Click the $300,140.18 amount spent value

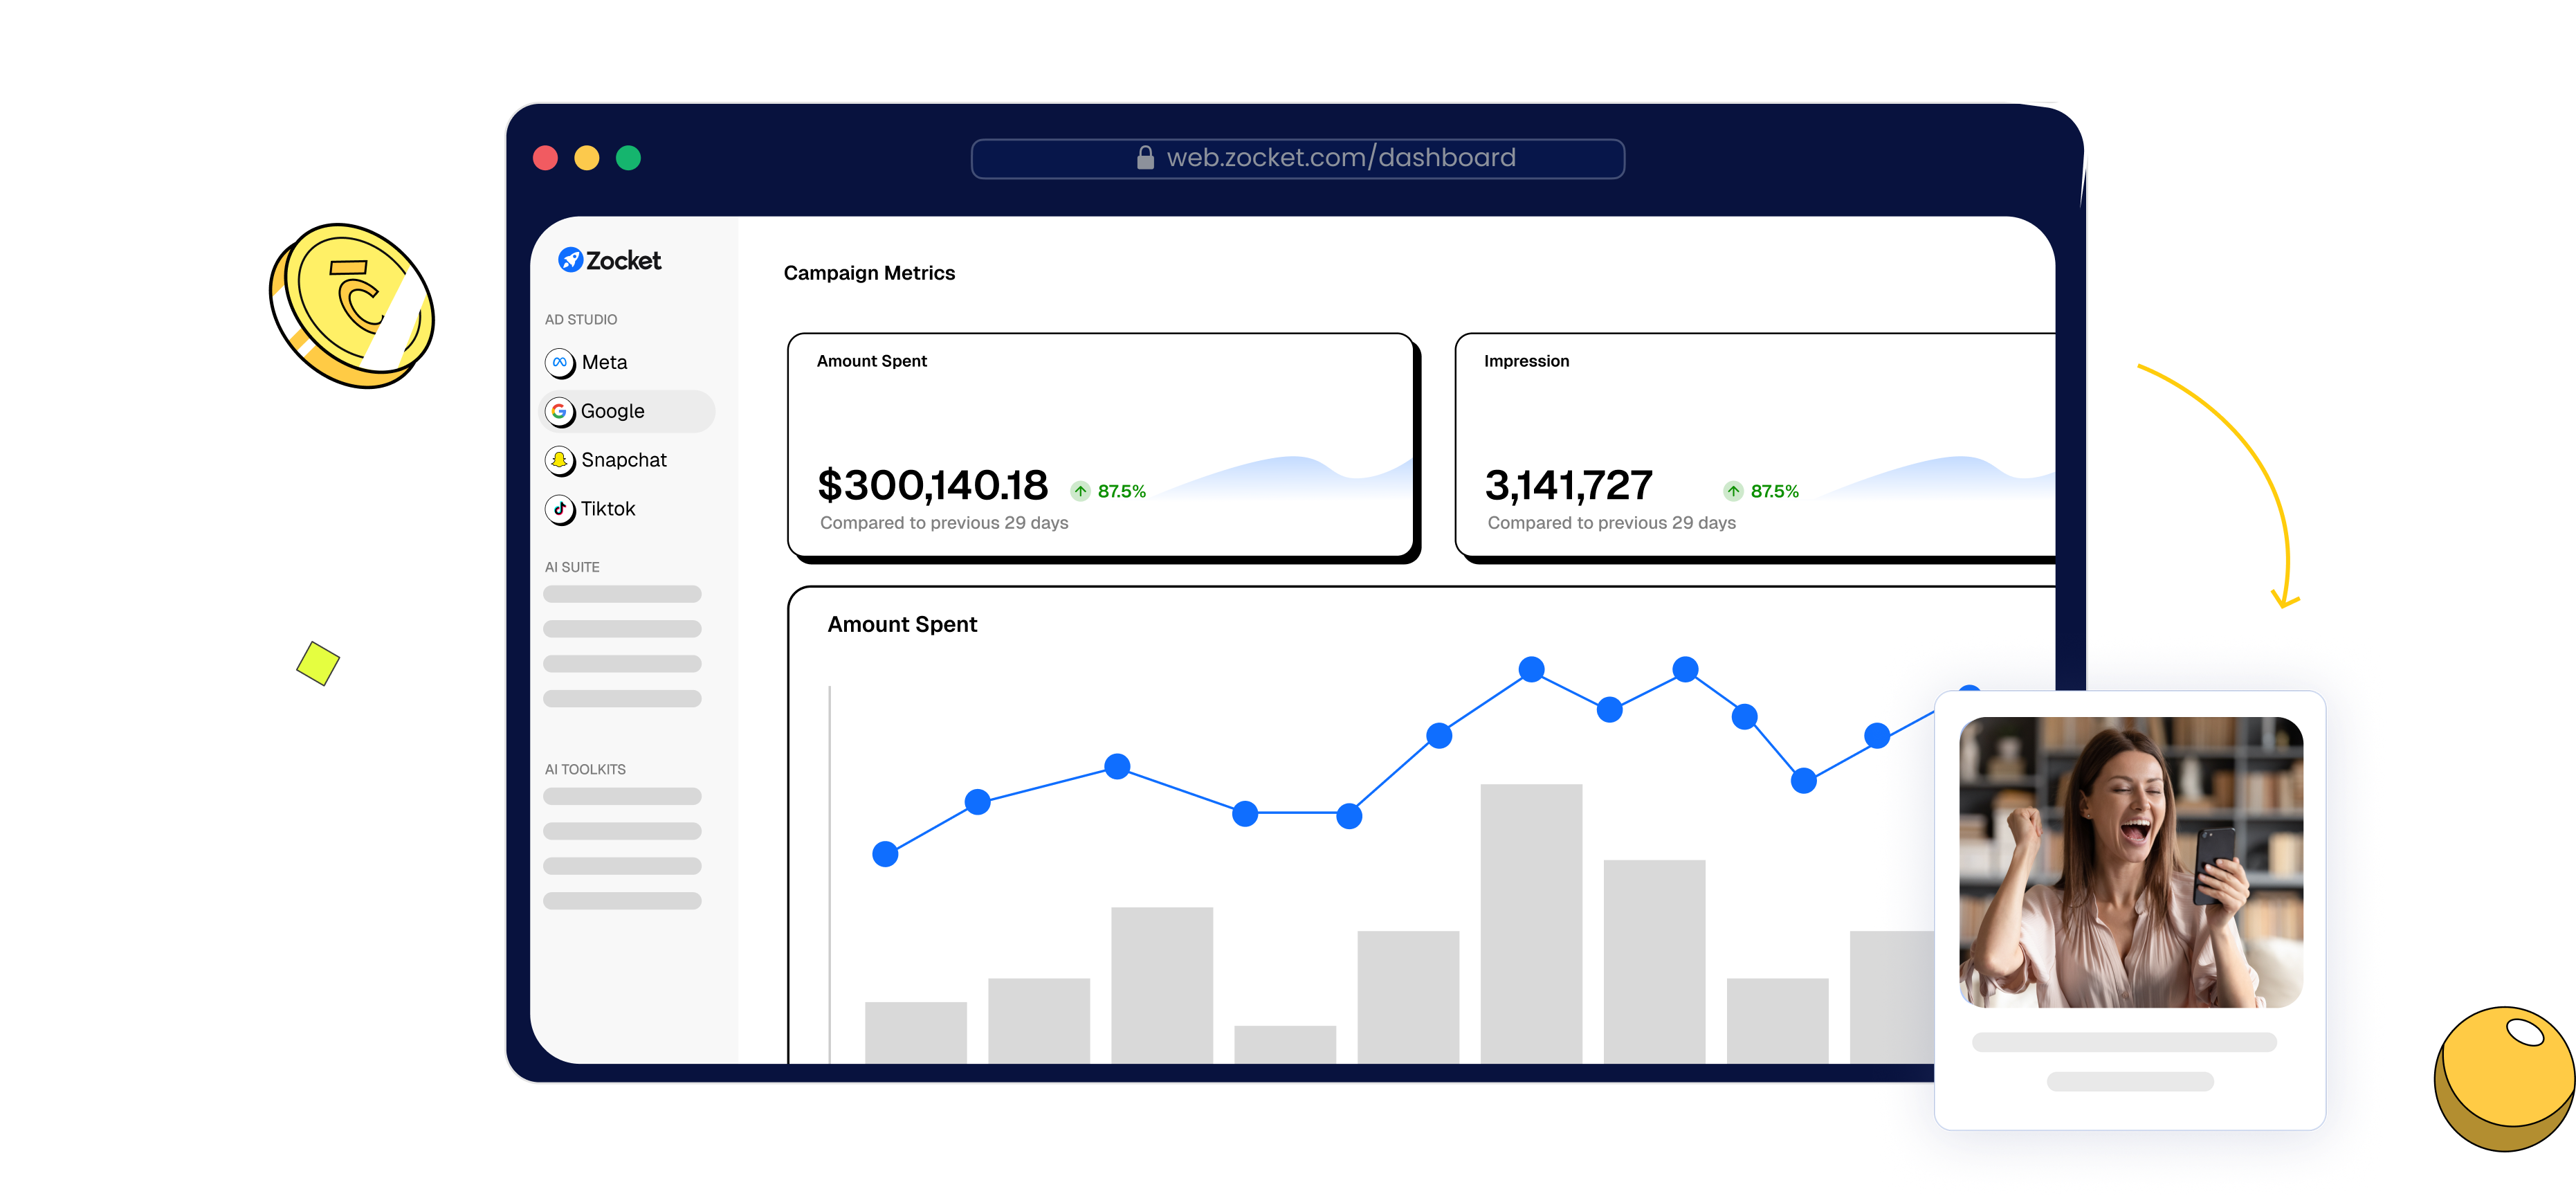click(932, 486)
